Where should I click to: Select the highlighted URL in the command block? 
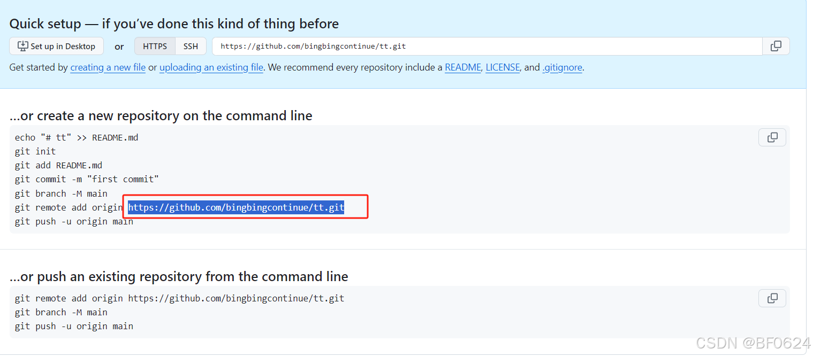pyautogui.click(x=235, y=207)
